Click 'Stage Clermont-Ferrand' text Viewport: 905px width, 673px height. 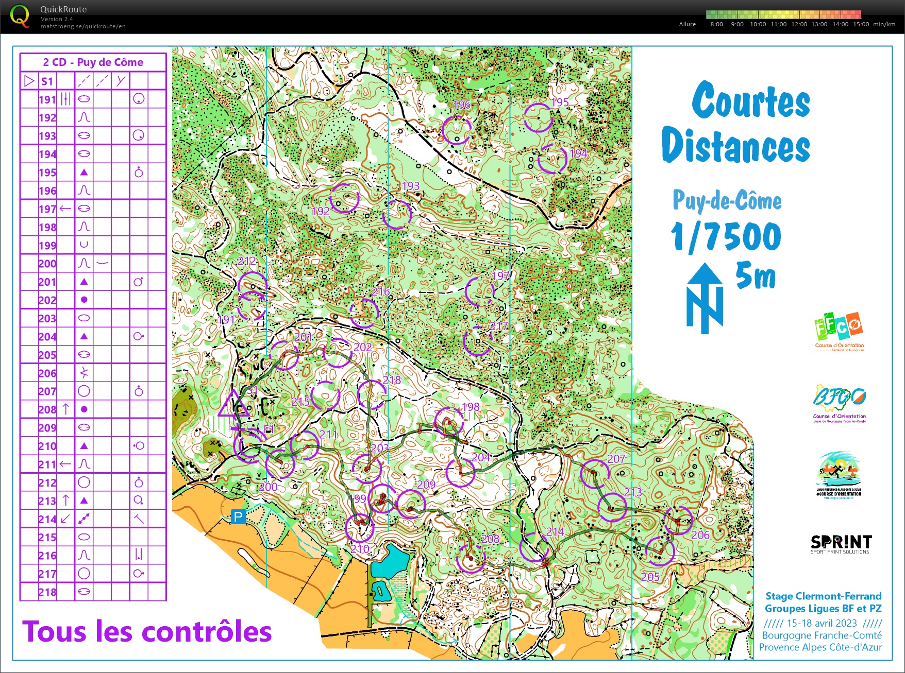(x=824, y=596)
